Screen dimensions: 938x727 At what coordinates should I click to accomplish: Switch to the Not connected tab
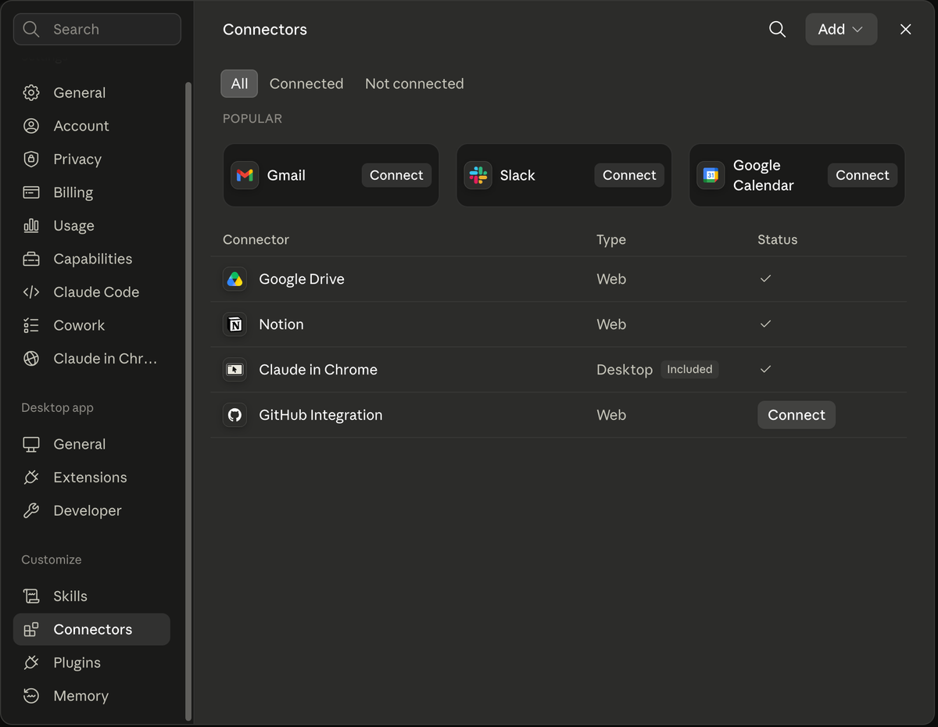tap(414, 84)
